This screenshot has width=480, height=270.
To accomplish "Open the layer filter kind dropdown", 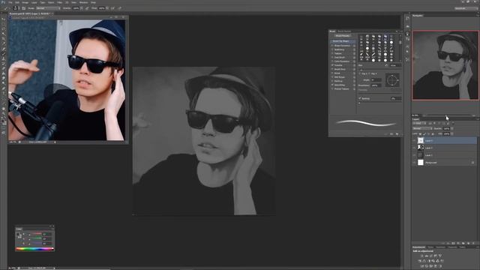I will (x=418, y=123).
